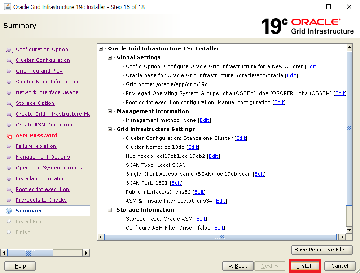Viewport: 360px width, 273px height.
Task: Edit the Cluster Configuration type
Action: [x=241, y=138]
